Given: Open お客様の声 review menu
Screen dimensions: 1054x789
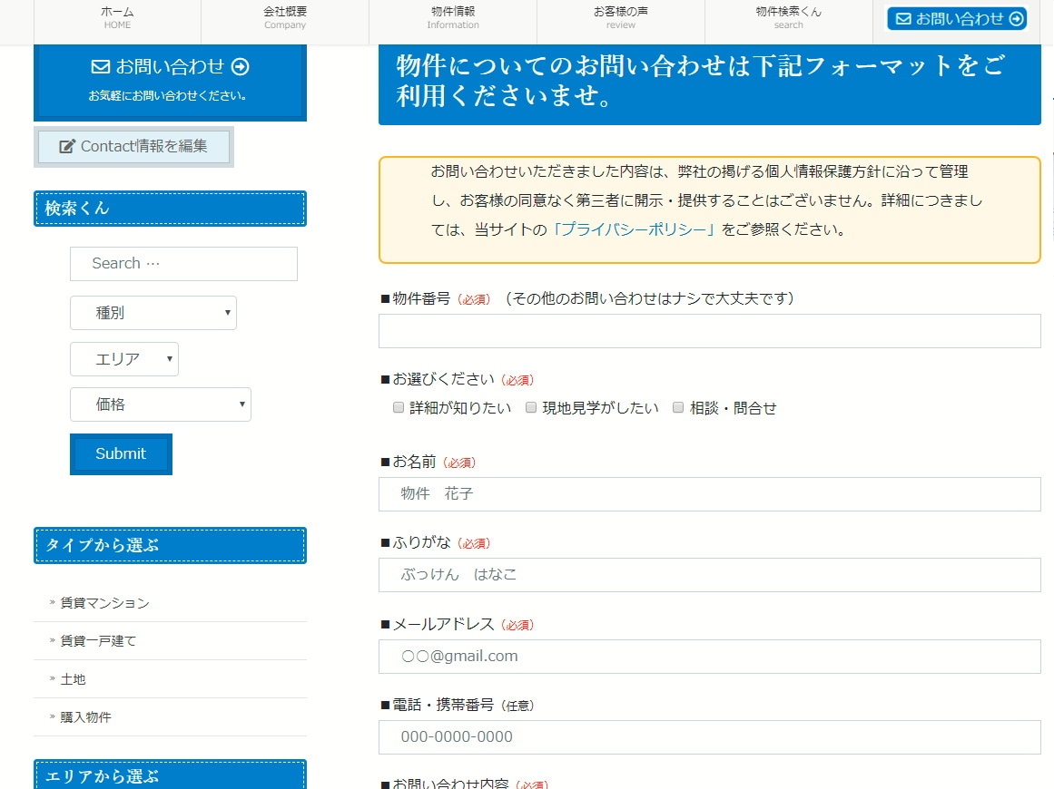Looking at the screenshot, I should click(x=620, y=18).
